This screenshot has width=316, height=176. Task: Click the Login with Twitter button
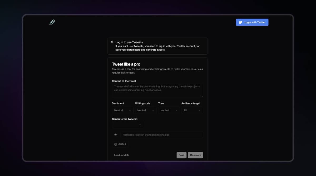click(x=252, y=22)
